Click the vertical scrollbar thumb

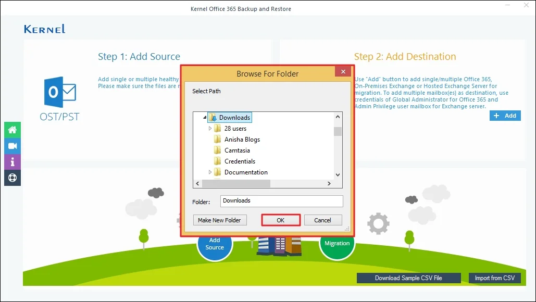click(338, 132)
